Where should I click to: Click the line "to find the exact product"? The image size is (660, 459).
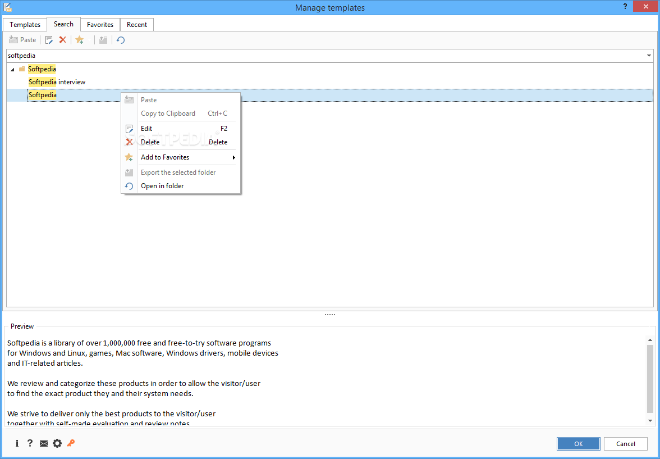100,394
